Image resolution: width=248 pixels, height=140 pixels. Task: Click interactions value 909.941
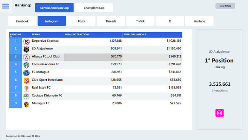click(x=116, y=49)
